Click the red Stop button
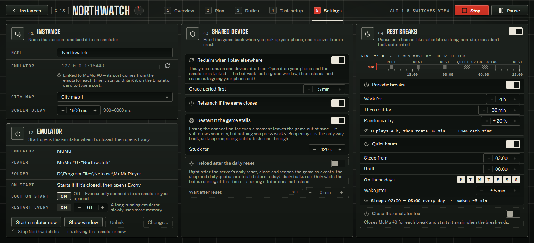Screen dimensions: 534x243 coord(472,11)
